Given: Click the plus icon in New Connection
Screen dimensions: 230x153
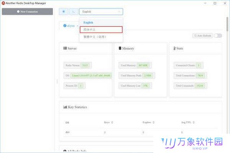Looking at the screenshot, I should (18, 12).
